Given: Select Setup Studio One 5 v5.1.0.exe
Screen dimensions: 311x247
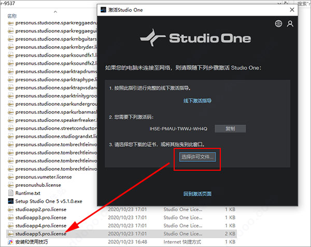Looking at the screenshot, I should tap(49, 201).
